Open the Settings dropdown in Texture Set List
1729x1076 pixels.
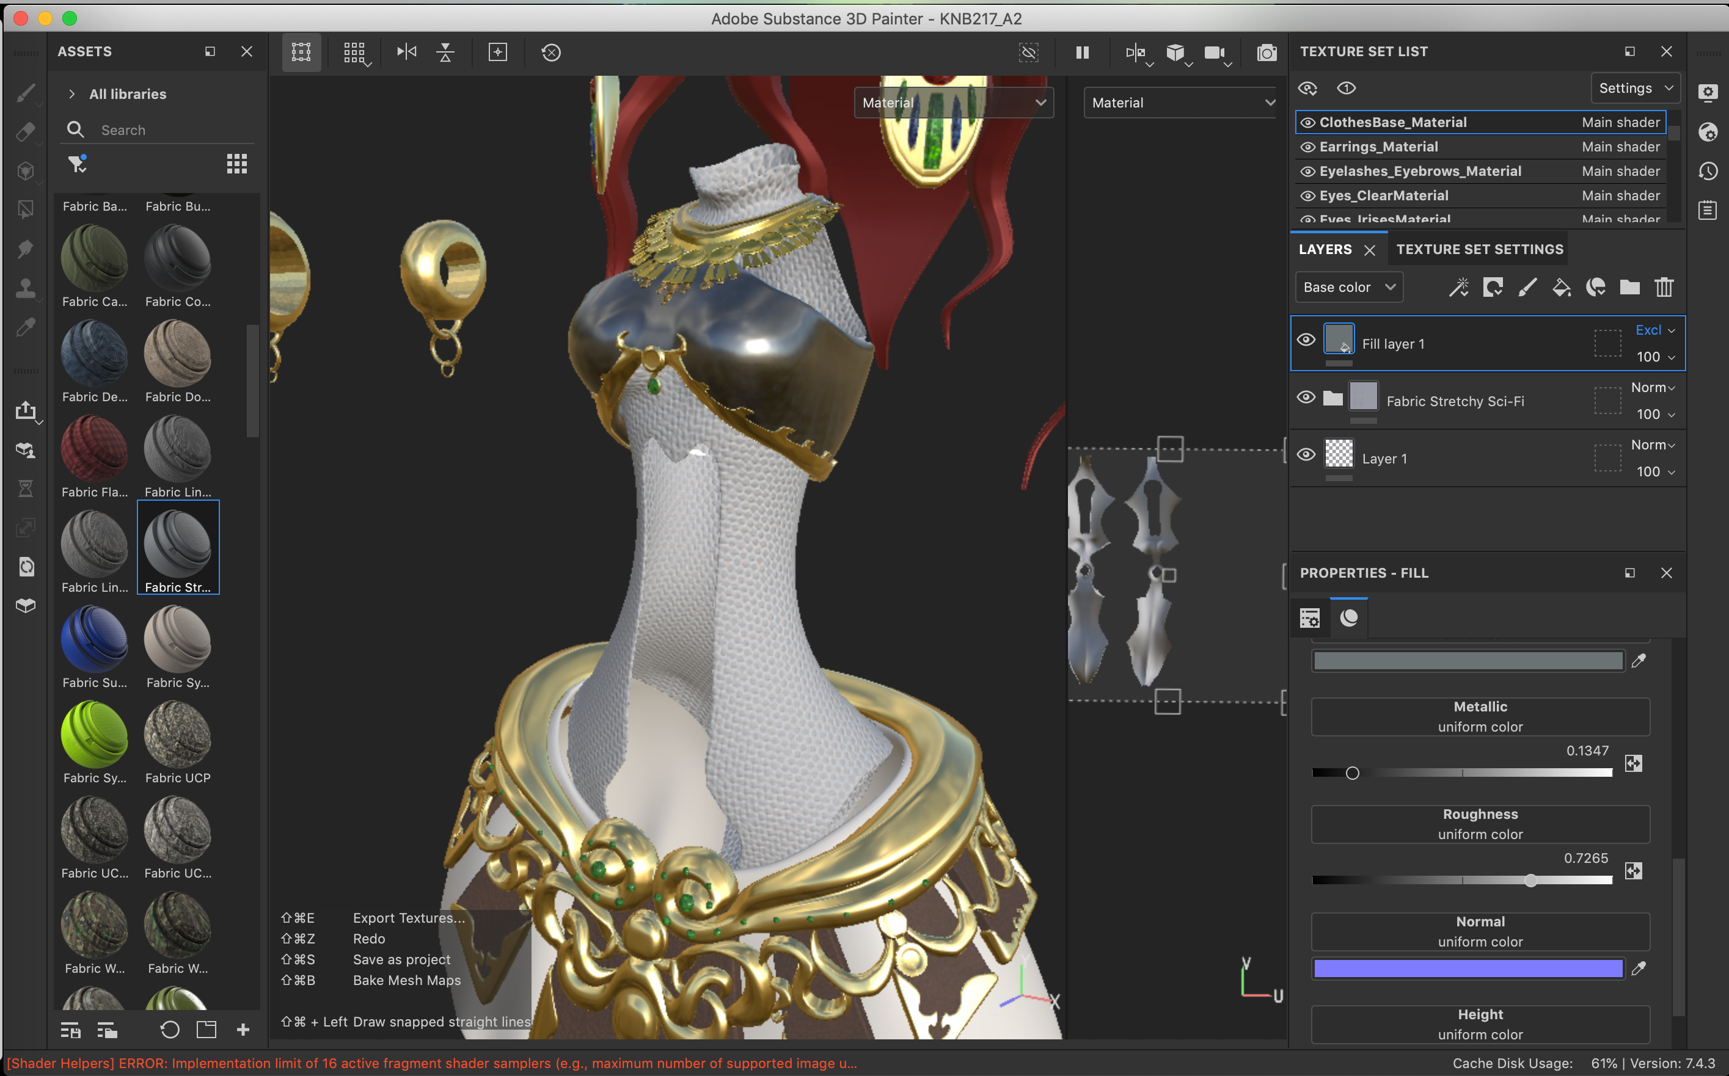click(1635, 89)
